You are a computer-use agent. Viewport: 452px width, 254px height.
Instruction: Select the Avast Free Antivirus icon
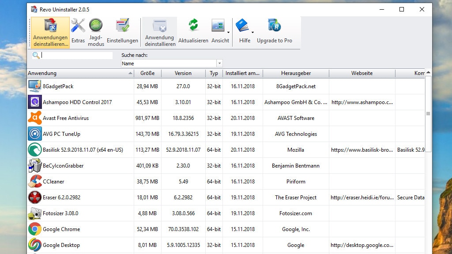pos(34,118)
